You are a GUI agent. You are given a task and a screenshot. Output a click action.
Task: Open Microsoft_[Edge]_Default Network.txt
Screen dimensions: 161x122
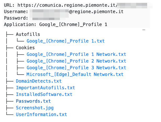click(x=75, y=75)
